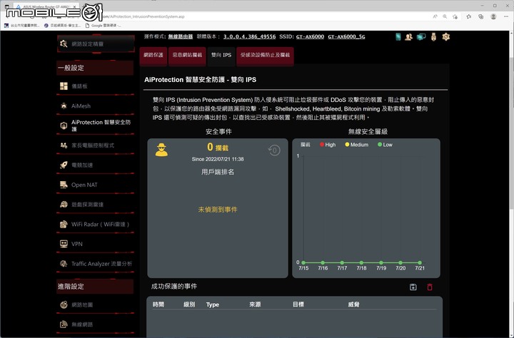The height and width of the screenshot is (338, 514).
Task: Toggle the Medium series in chart legend
Action: click(x=357, y=145)
